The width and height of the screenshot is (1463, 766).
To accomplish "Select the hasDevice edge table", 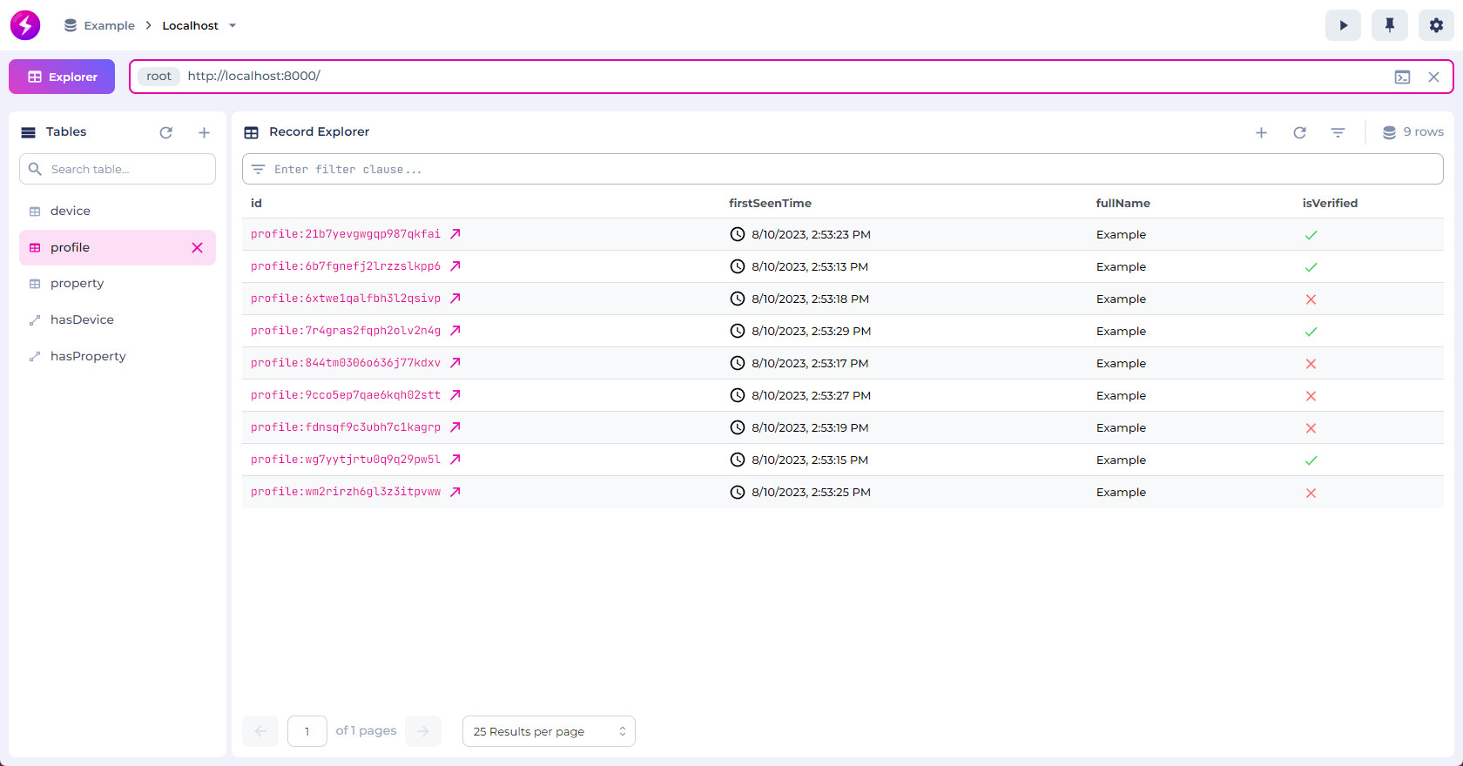I will tap(118, 320).
